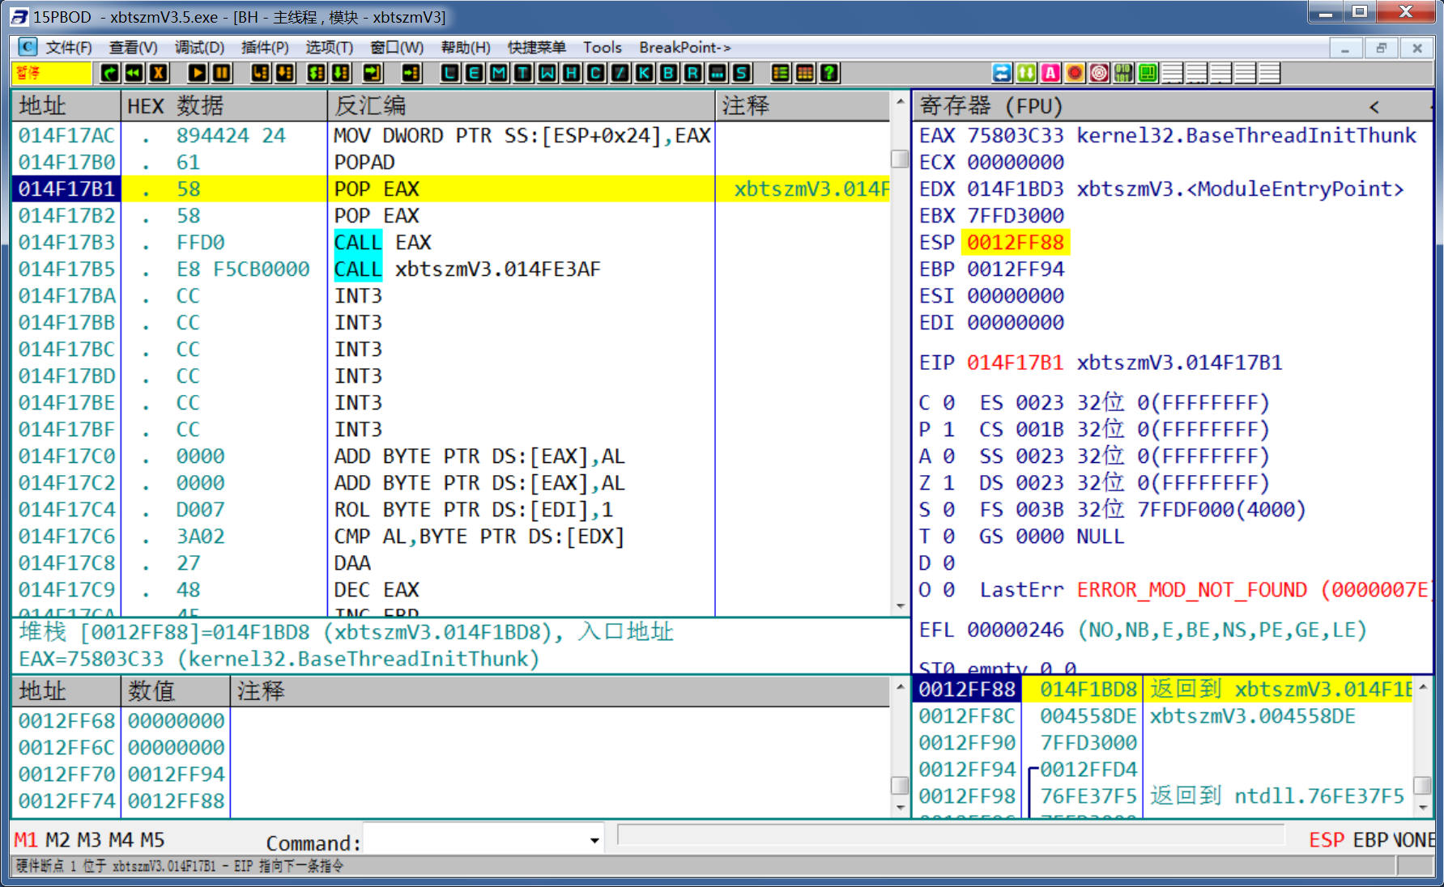The width and height of the screenshot is (1444, 887).
Task: Click the Restart program toolbar icon
Action: coord(134,74)
